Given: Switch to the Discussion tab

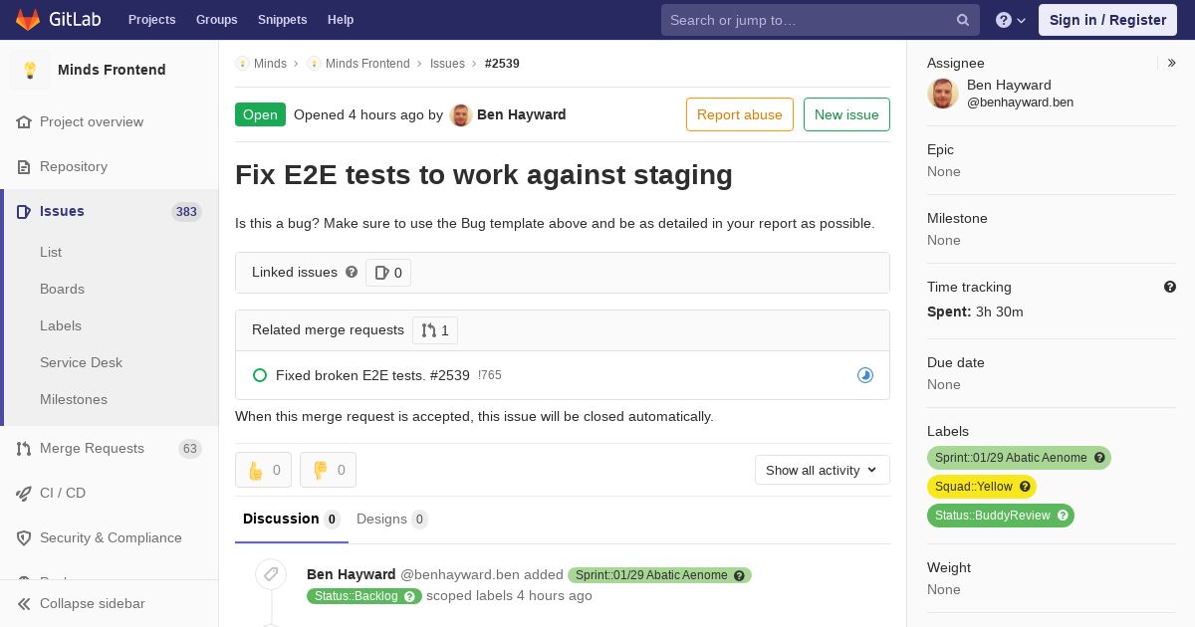Looking at the screenshot, I should tap(292, 519).
